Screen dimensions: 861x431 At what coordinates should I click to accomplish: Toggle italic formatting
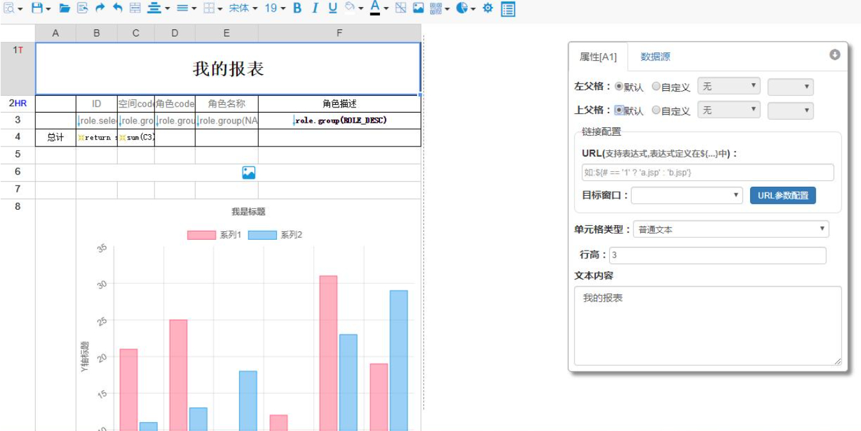click(315, 8)
